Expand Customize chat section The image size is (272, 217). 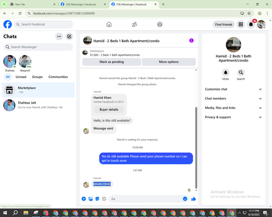click(233, 89)
